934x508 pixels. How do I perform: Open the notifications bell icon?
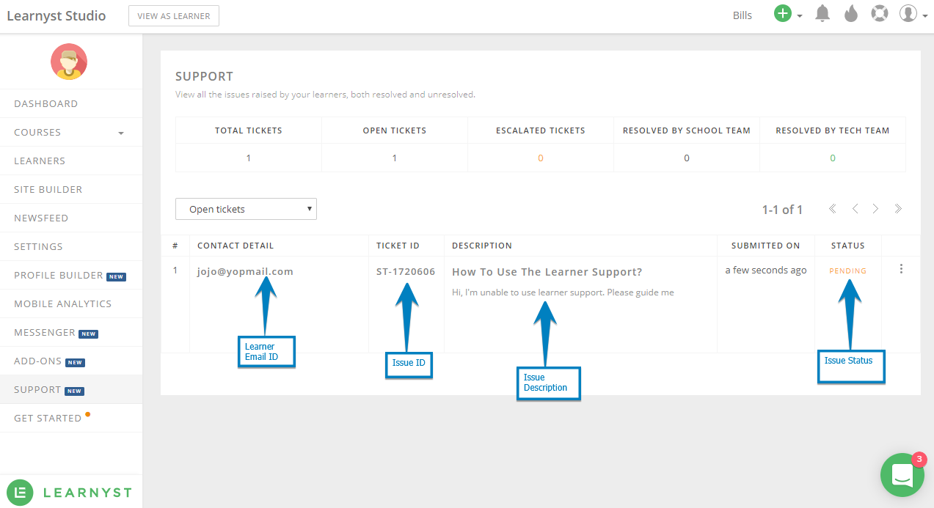pos(822,14)
